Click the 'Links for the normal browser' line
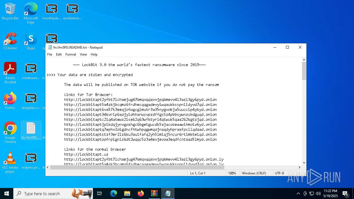The width and height of the screenshot is (354, 199). point(95,149)
